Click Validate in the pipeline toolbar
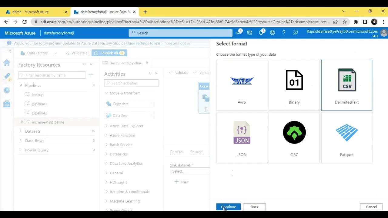Image resolution: width=388 pixels, height=218 pixels. pos(179,73)
